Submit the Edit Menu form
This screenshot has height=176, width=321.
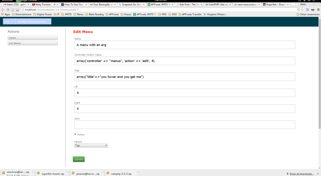79,159
